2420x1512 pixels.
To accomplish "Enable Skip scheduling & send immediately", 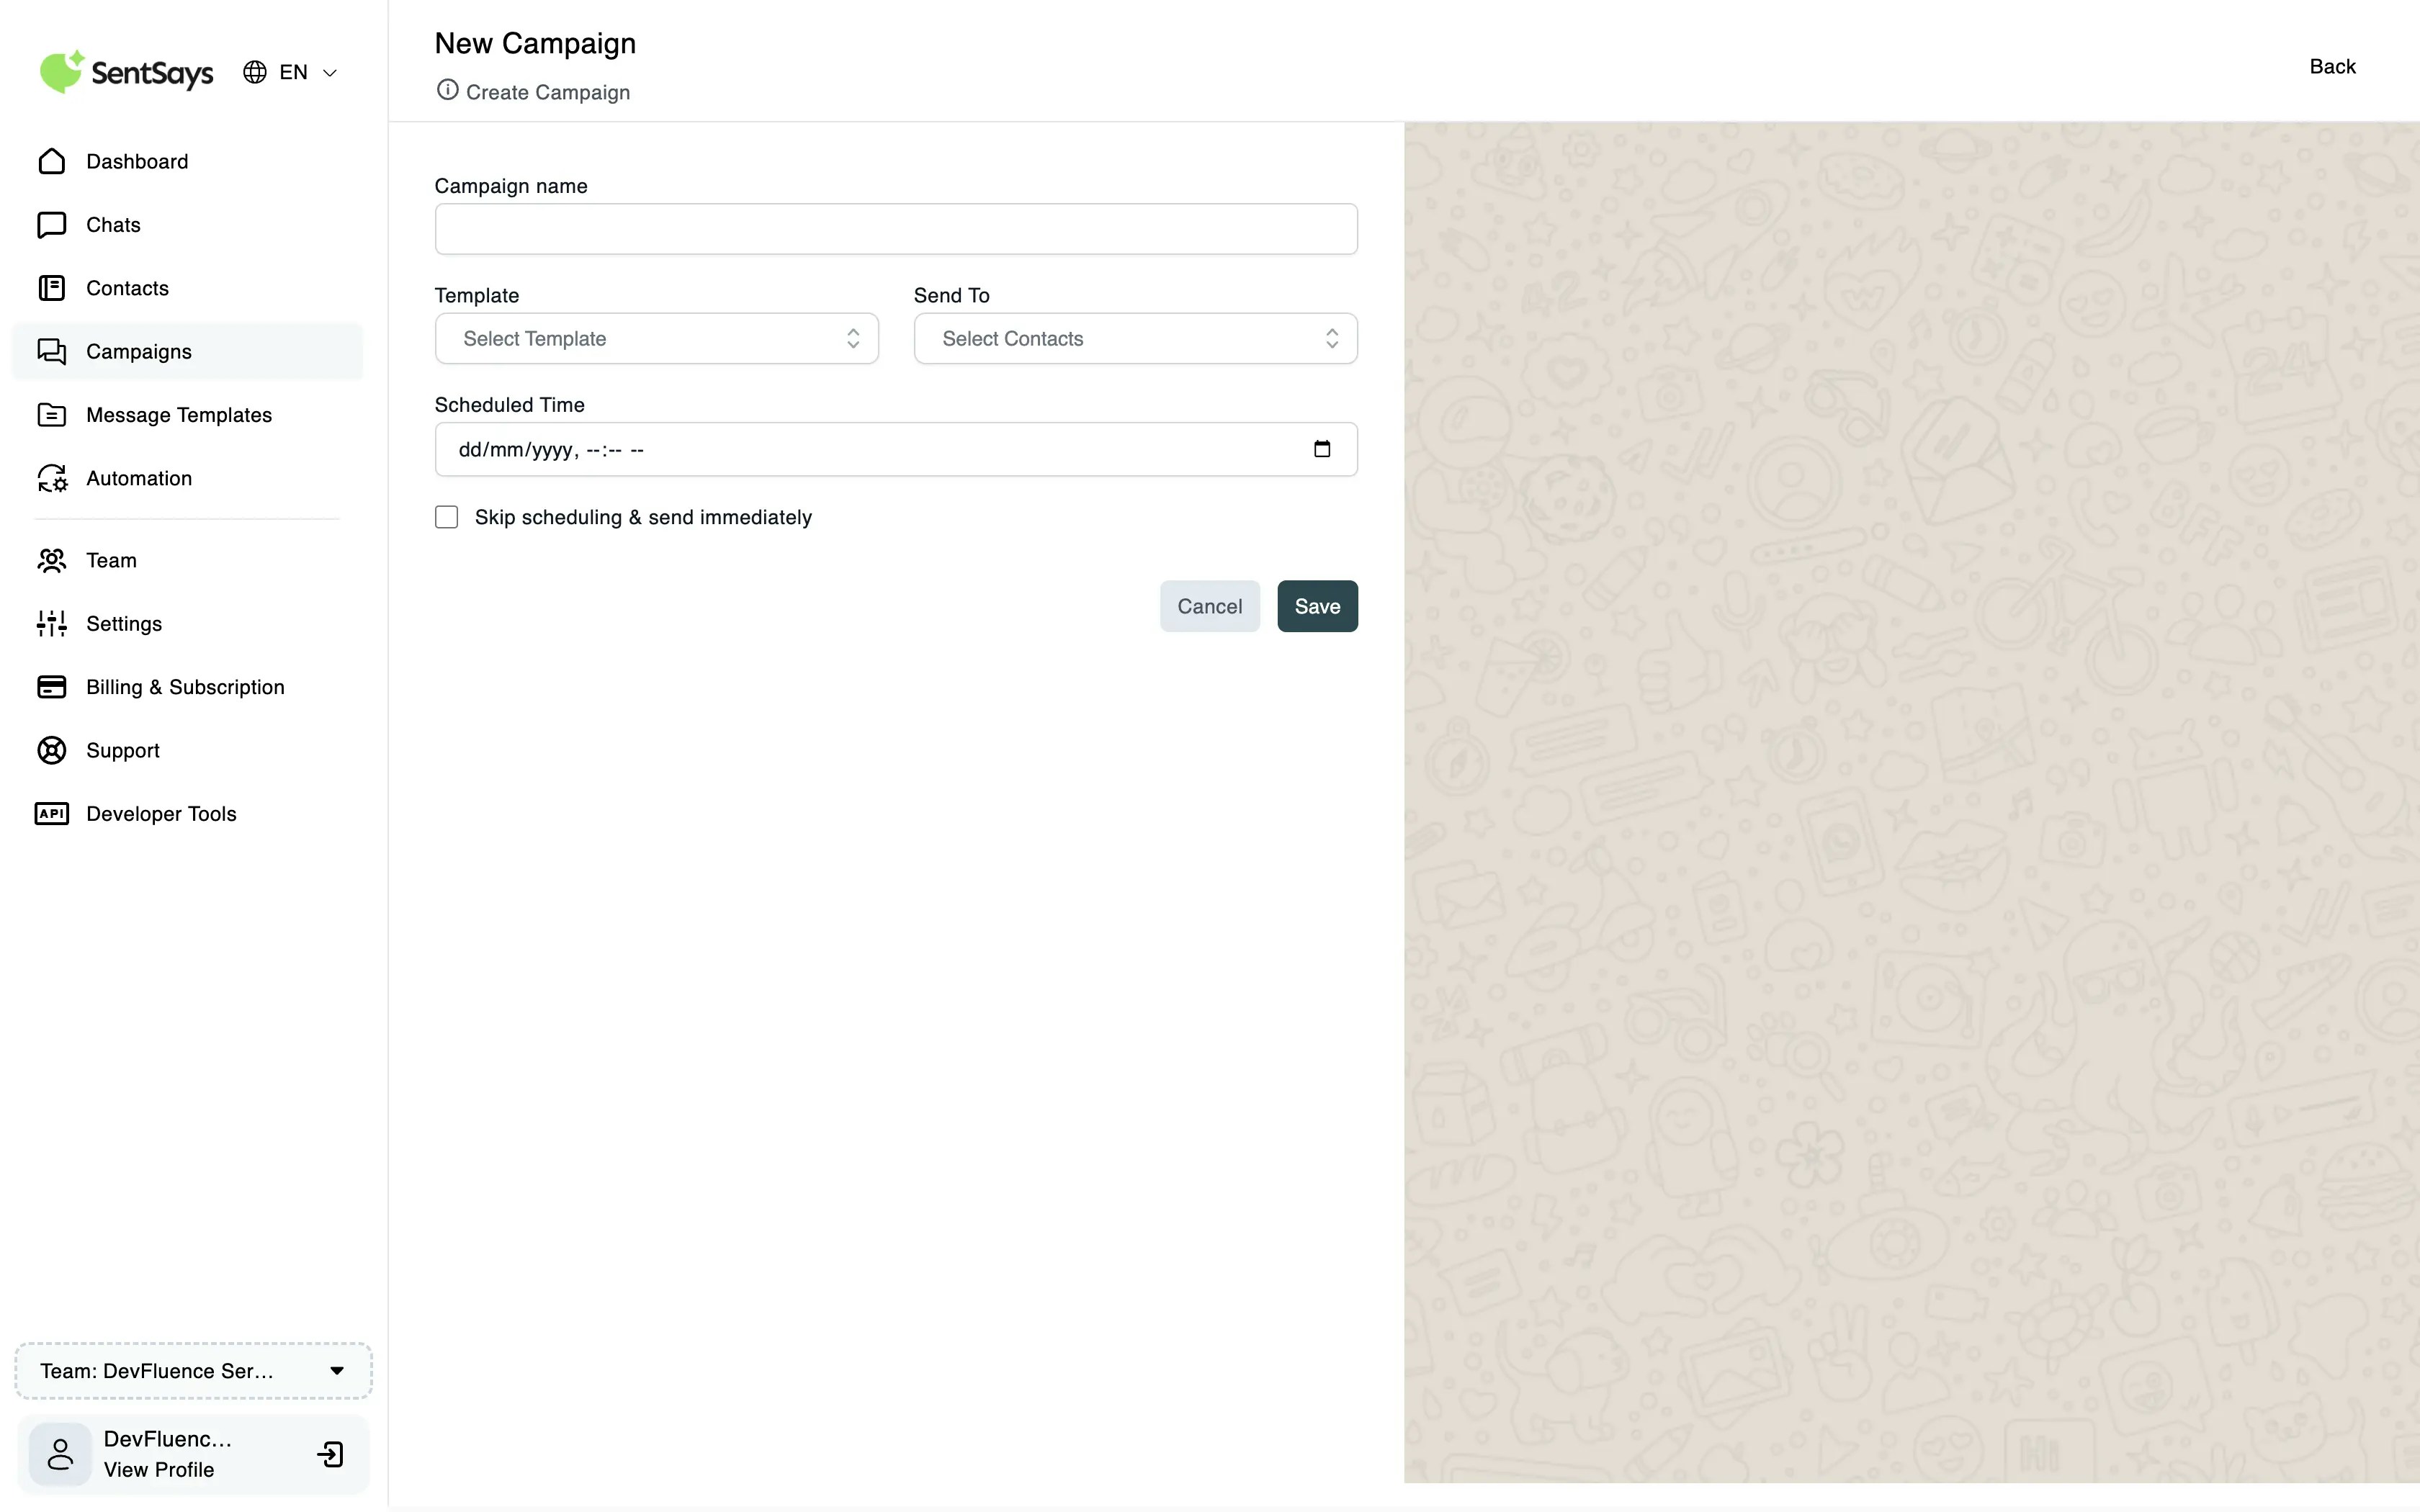I will 447,517.
